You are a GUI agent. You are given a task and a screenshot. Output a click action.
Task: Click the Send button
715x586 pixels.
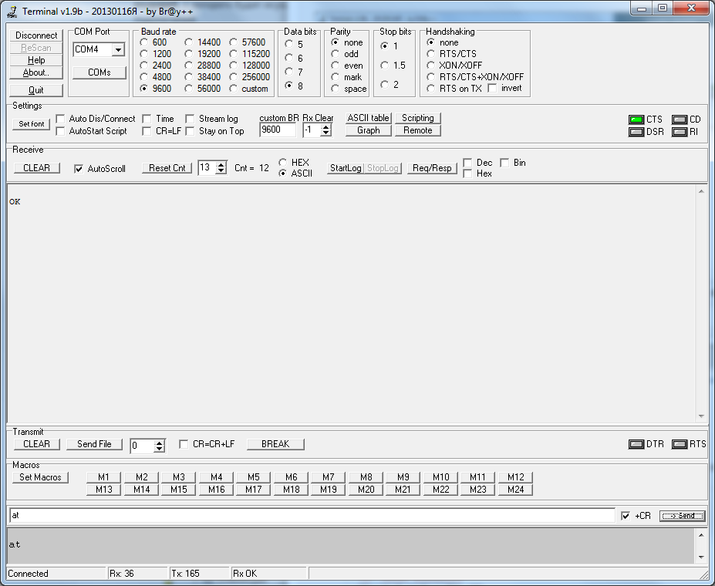[x=682, y=516]
